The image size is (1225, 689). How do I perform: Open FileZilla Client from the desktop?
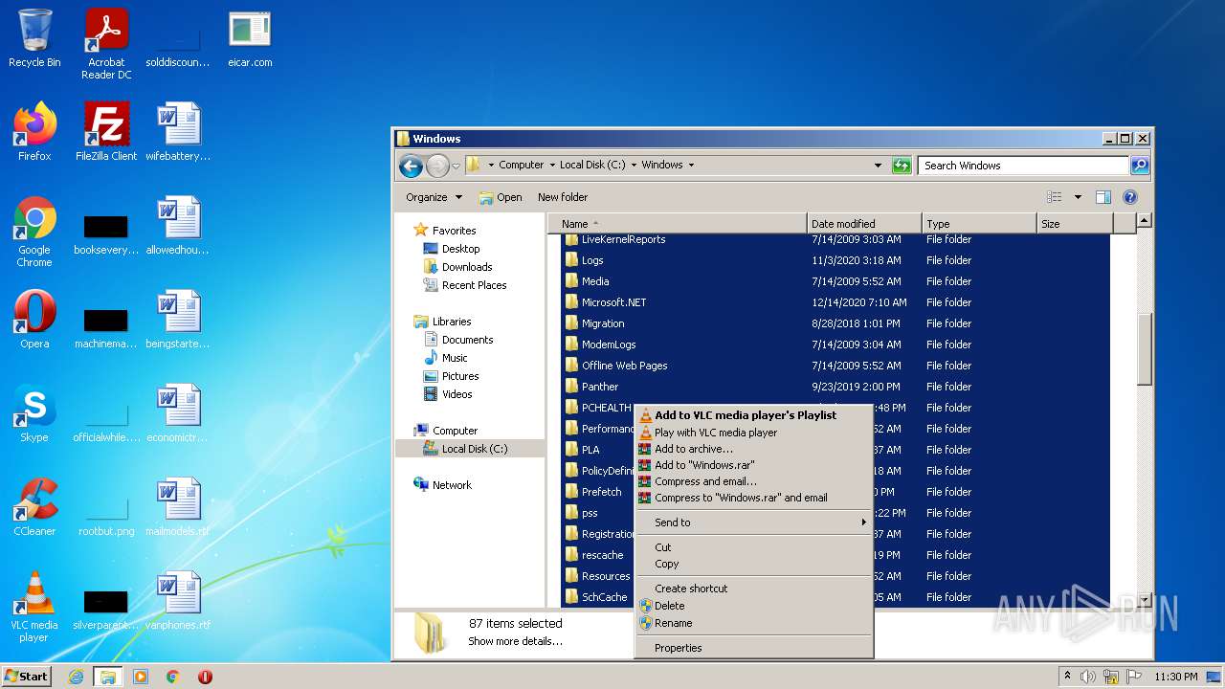click(x=105, y=124)
